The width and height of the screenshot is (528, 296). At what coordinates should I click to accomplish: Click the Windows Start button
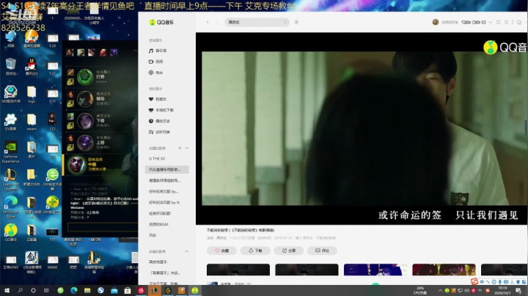pyautogui.click(x=7, y=290)
